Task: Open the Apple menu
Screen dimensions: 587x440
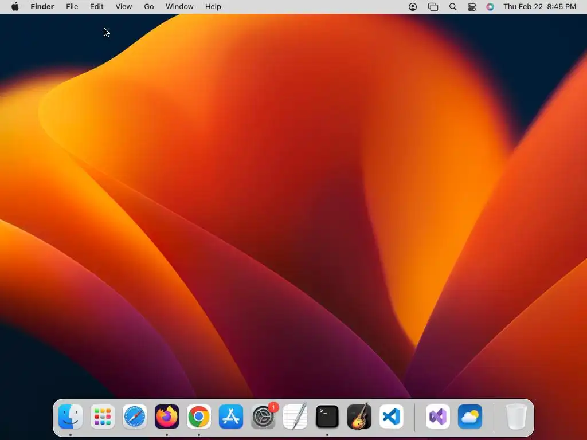Action: [15, 7]
